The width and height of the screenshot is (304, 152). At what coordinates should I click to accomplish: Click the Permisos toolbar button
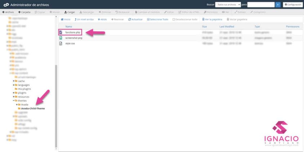coord(211,12)
